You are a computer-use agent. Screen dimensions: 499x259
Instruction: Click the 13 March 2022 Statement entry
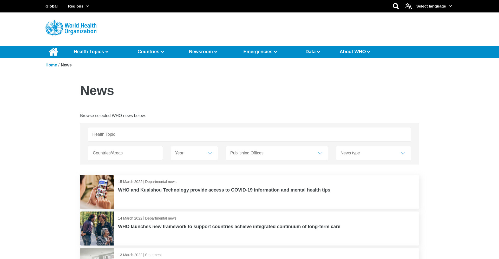click(249, 254)
